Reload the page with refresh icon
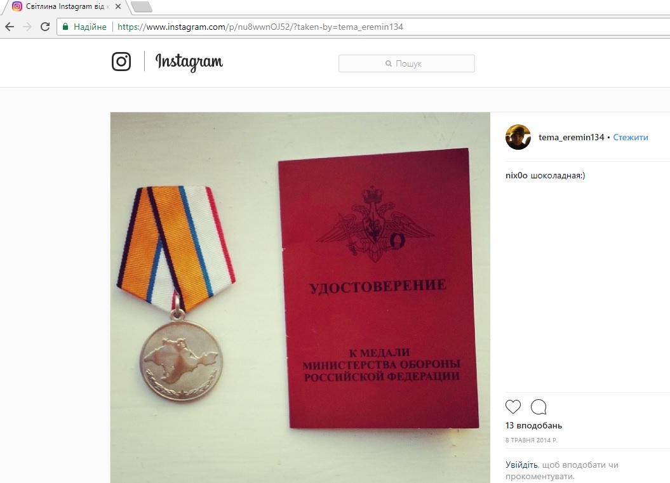Screen dimensions: 670x483 [x=45, y=27]
